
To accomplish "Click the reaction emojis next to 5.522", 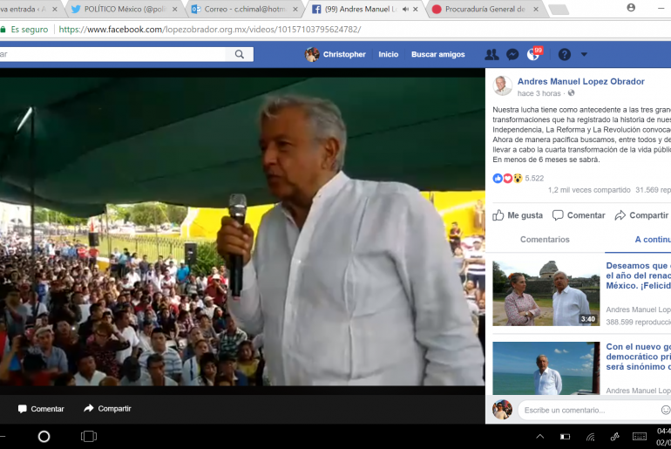I will coord(507,178).
